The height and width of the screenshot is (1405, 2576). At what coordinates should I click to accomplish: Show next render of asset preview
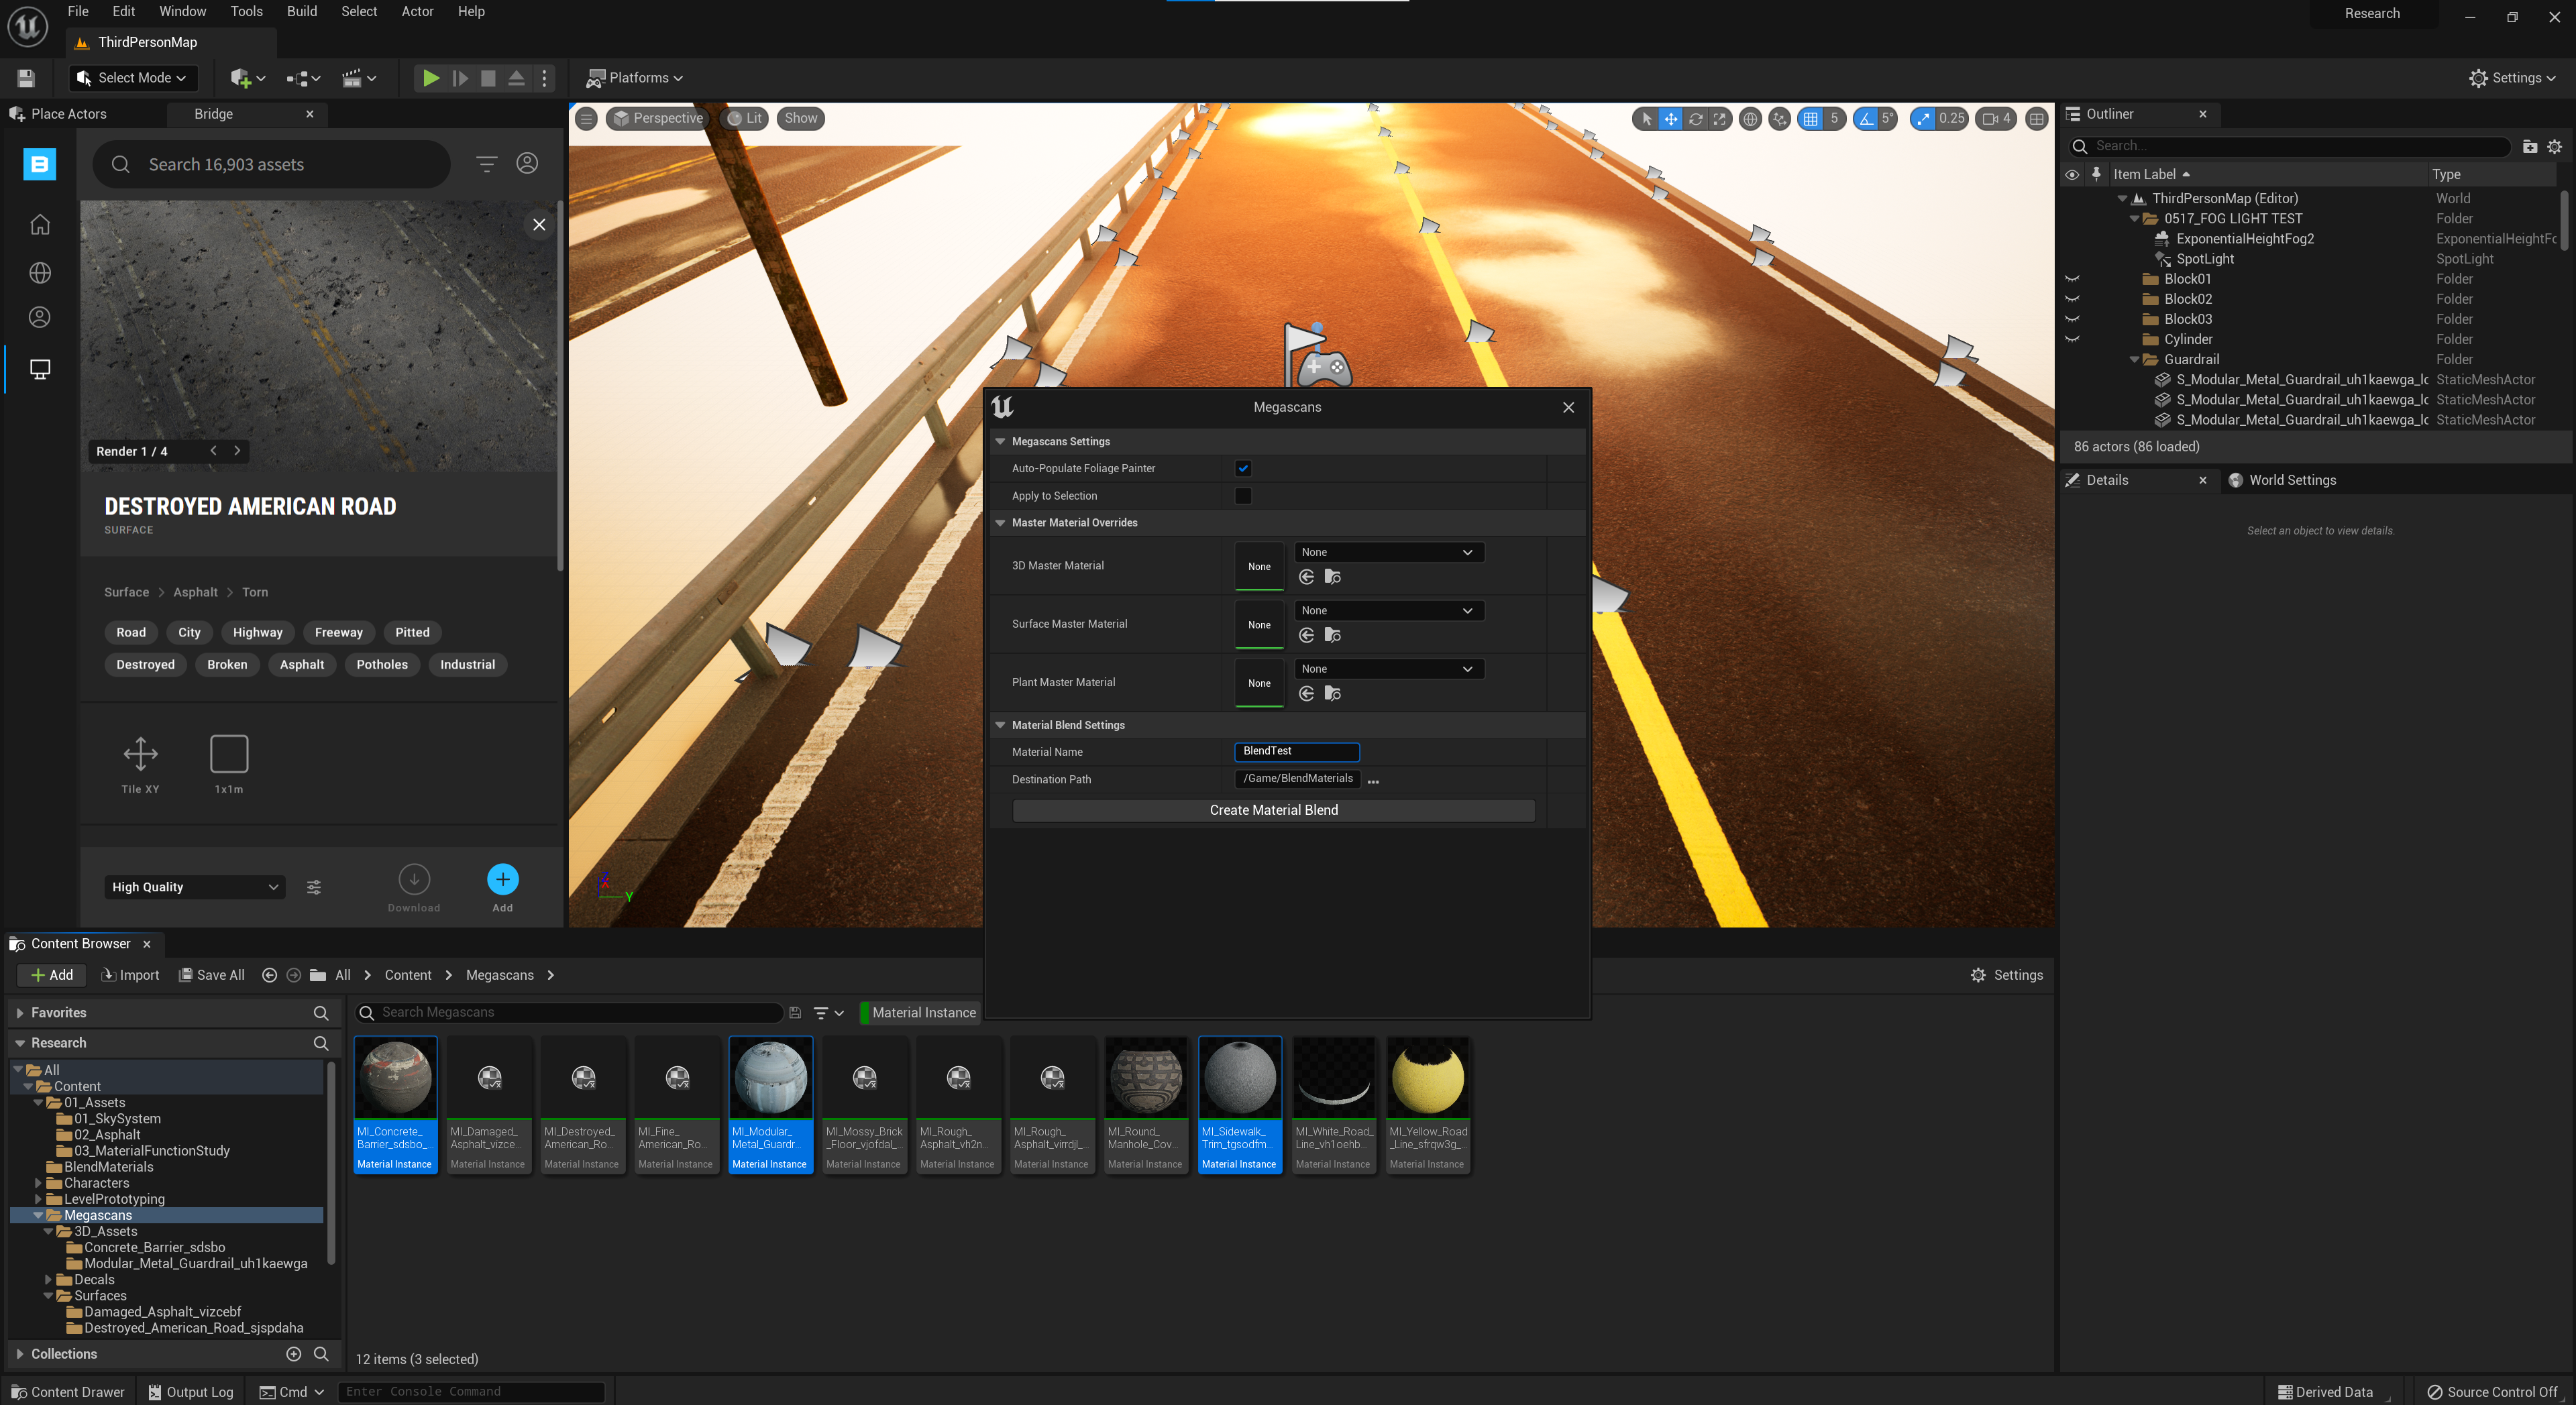pyautogui.click(x=237, y=451)
